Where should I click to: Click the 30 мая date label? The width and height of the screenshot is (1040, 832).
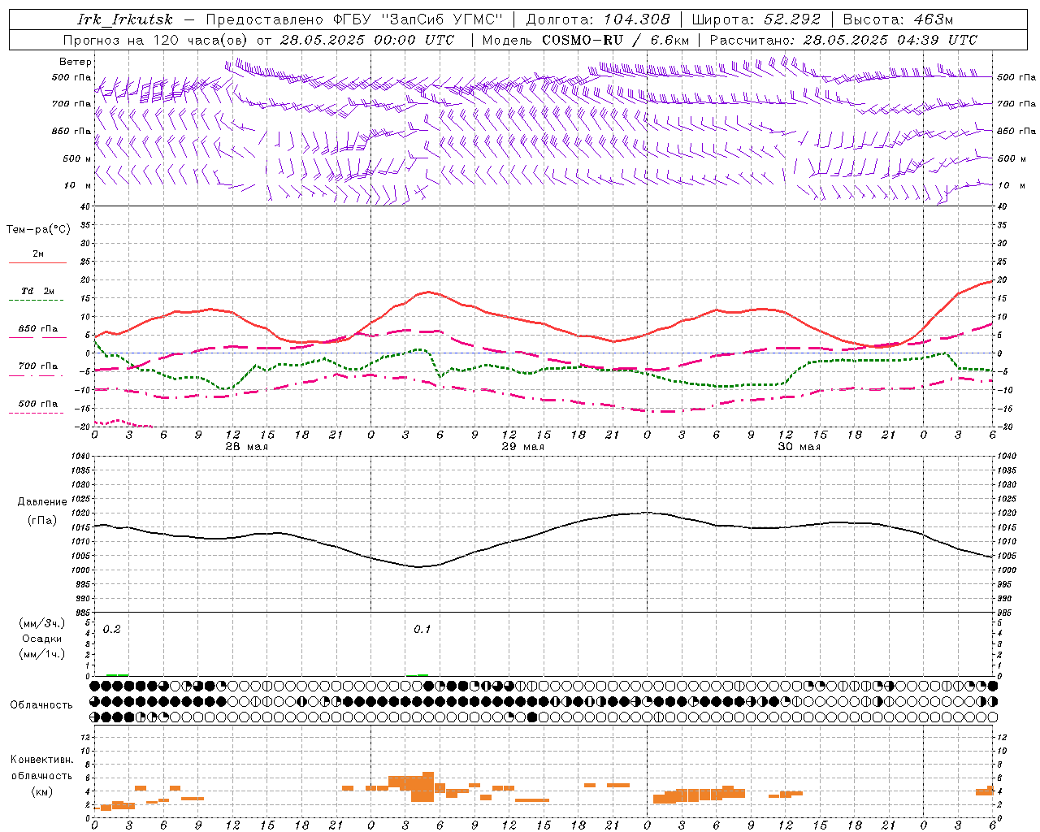[x=799, y=447]
